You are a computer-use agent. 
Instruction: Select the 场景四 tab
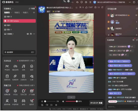7,13
